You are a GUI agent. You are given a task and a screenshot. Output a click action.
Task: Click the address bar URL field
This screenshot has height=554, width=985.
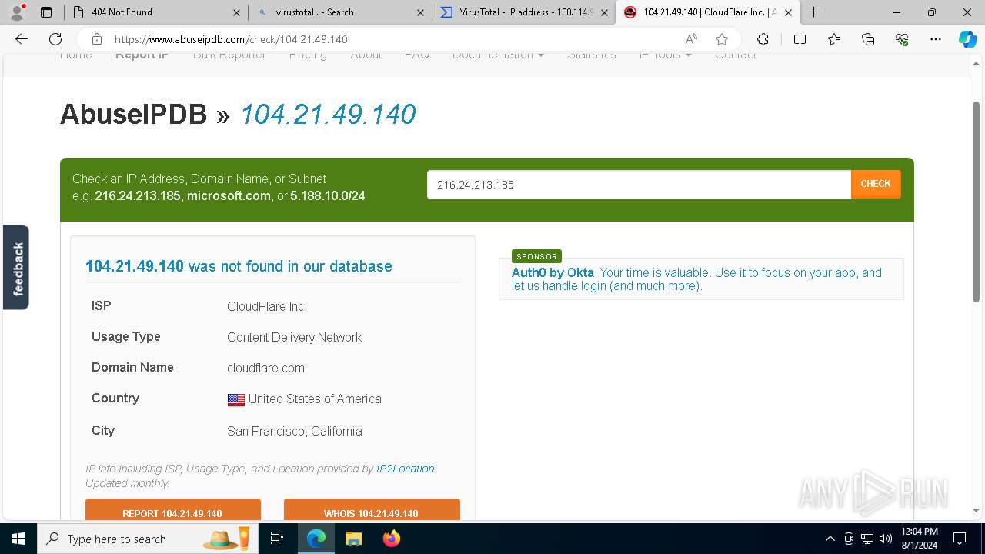(x=392, y=39)
